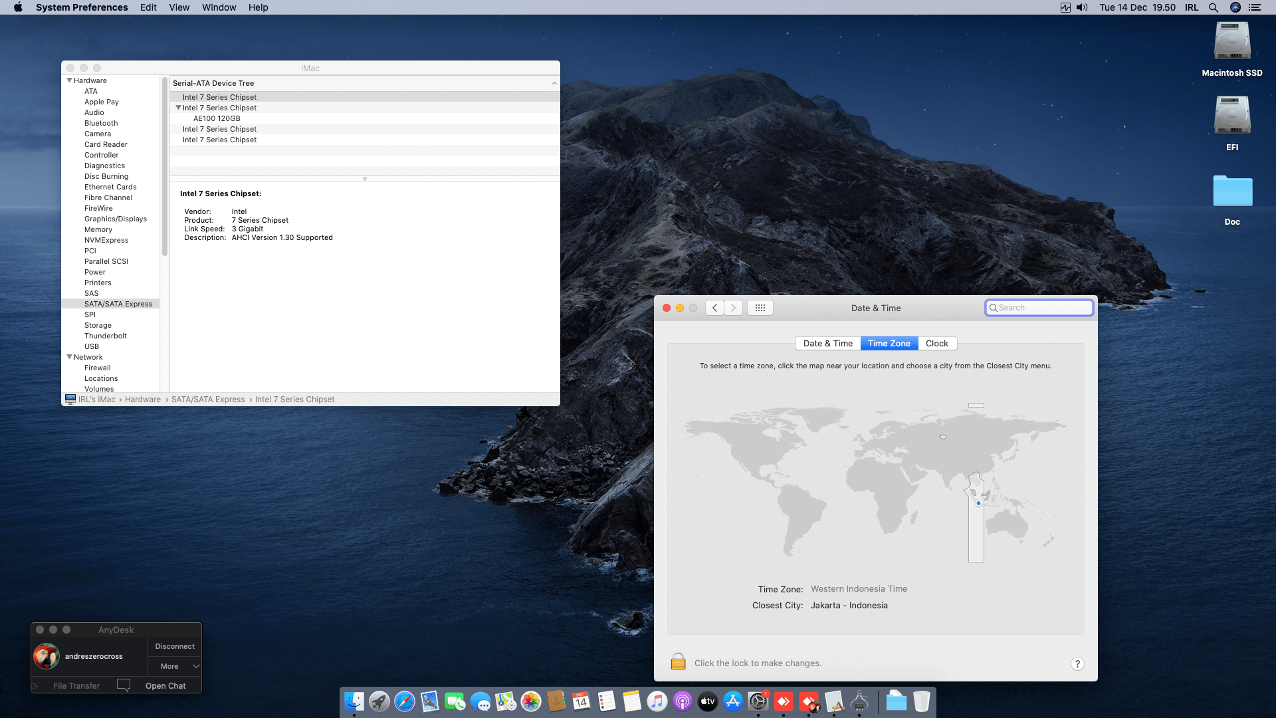1276x718 pixels.
Task: Click the Show All grid icon
Action: coord(760,308)
